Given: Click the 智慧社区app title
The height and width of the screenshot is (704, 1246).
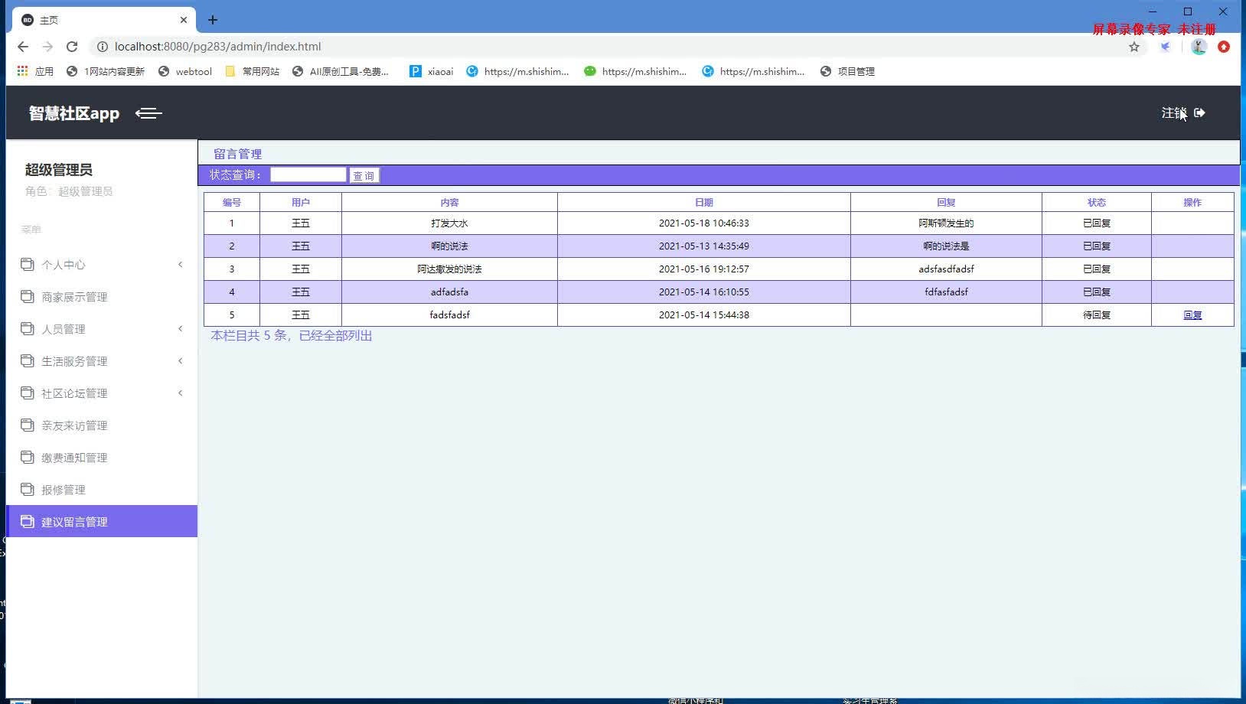Looking at the screenshot, I should [x=74, y=113].
